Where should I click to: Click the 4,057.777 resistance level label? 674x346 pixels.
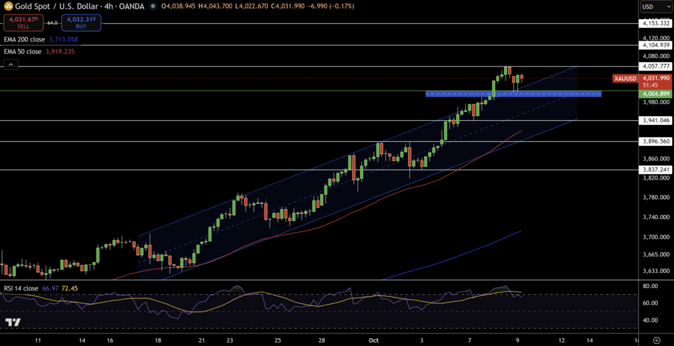(656, 66)
